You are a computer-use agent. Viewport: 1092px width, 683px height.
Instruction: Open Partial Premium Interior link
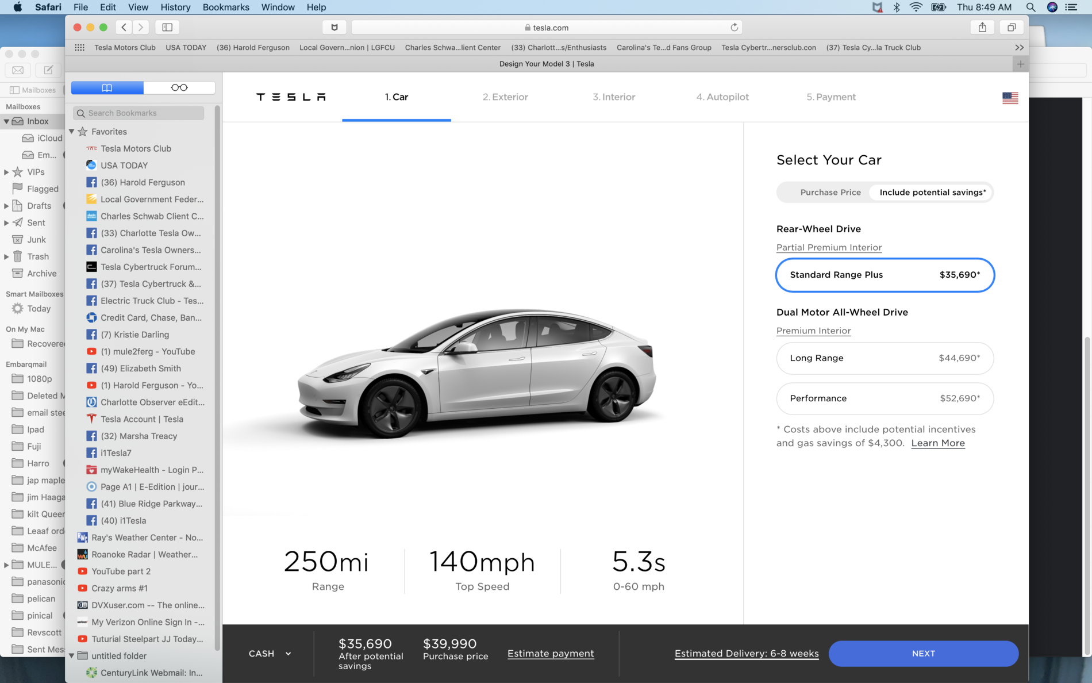(829, 247)
